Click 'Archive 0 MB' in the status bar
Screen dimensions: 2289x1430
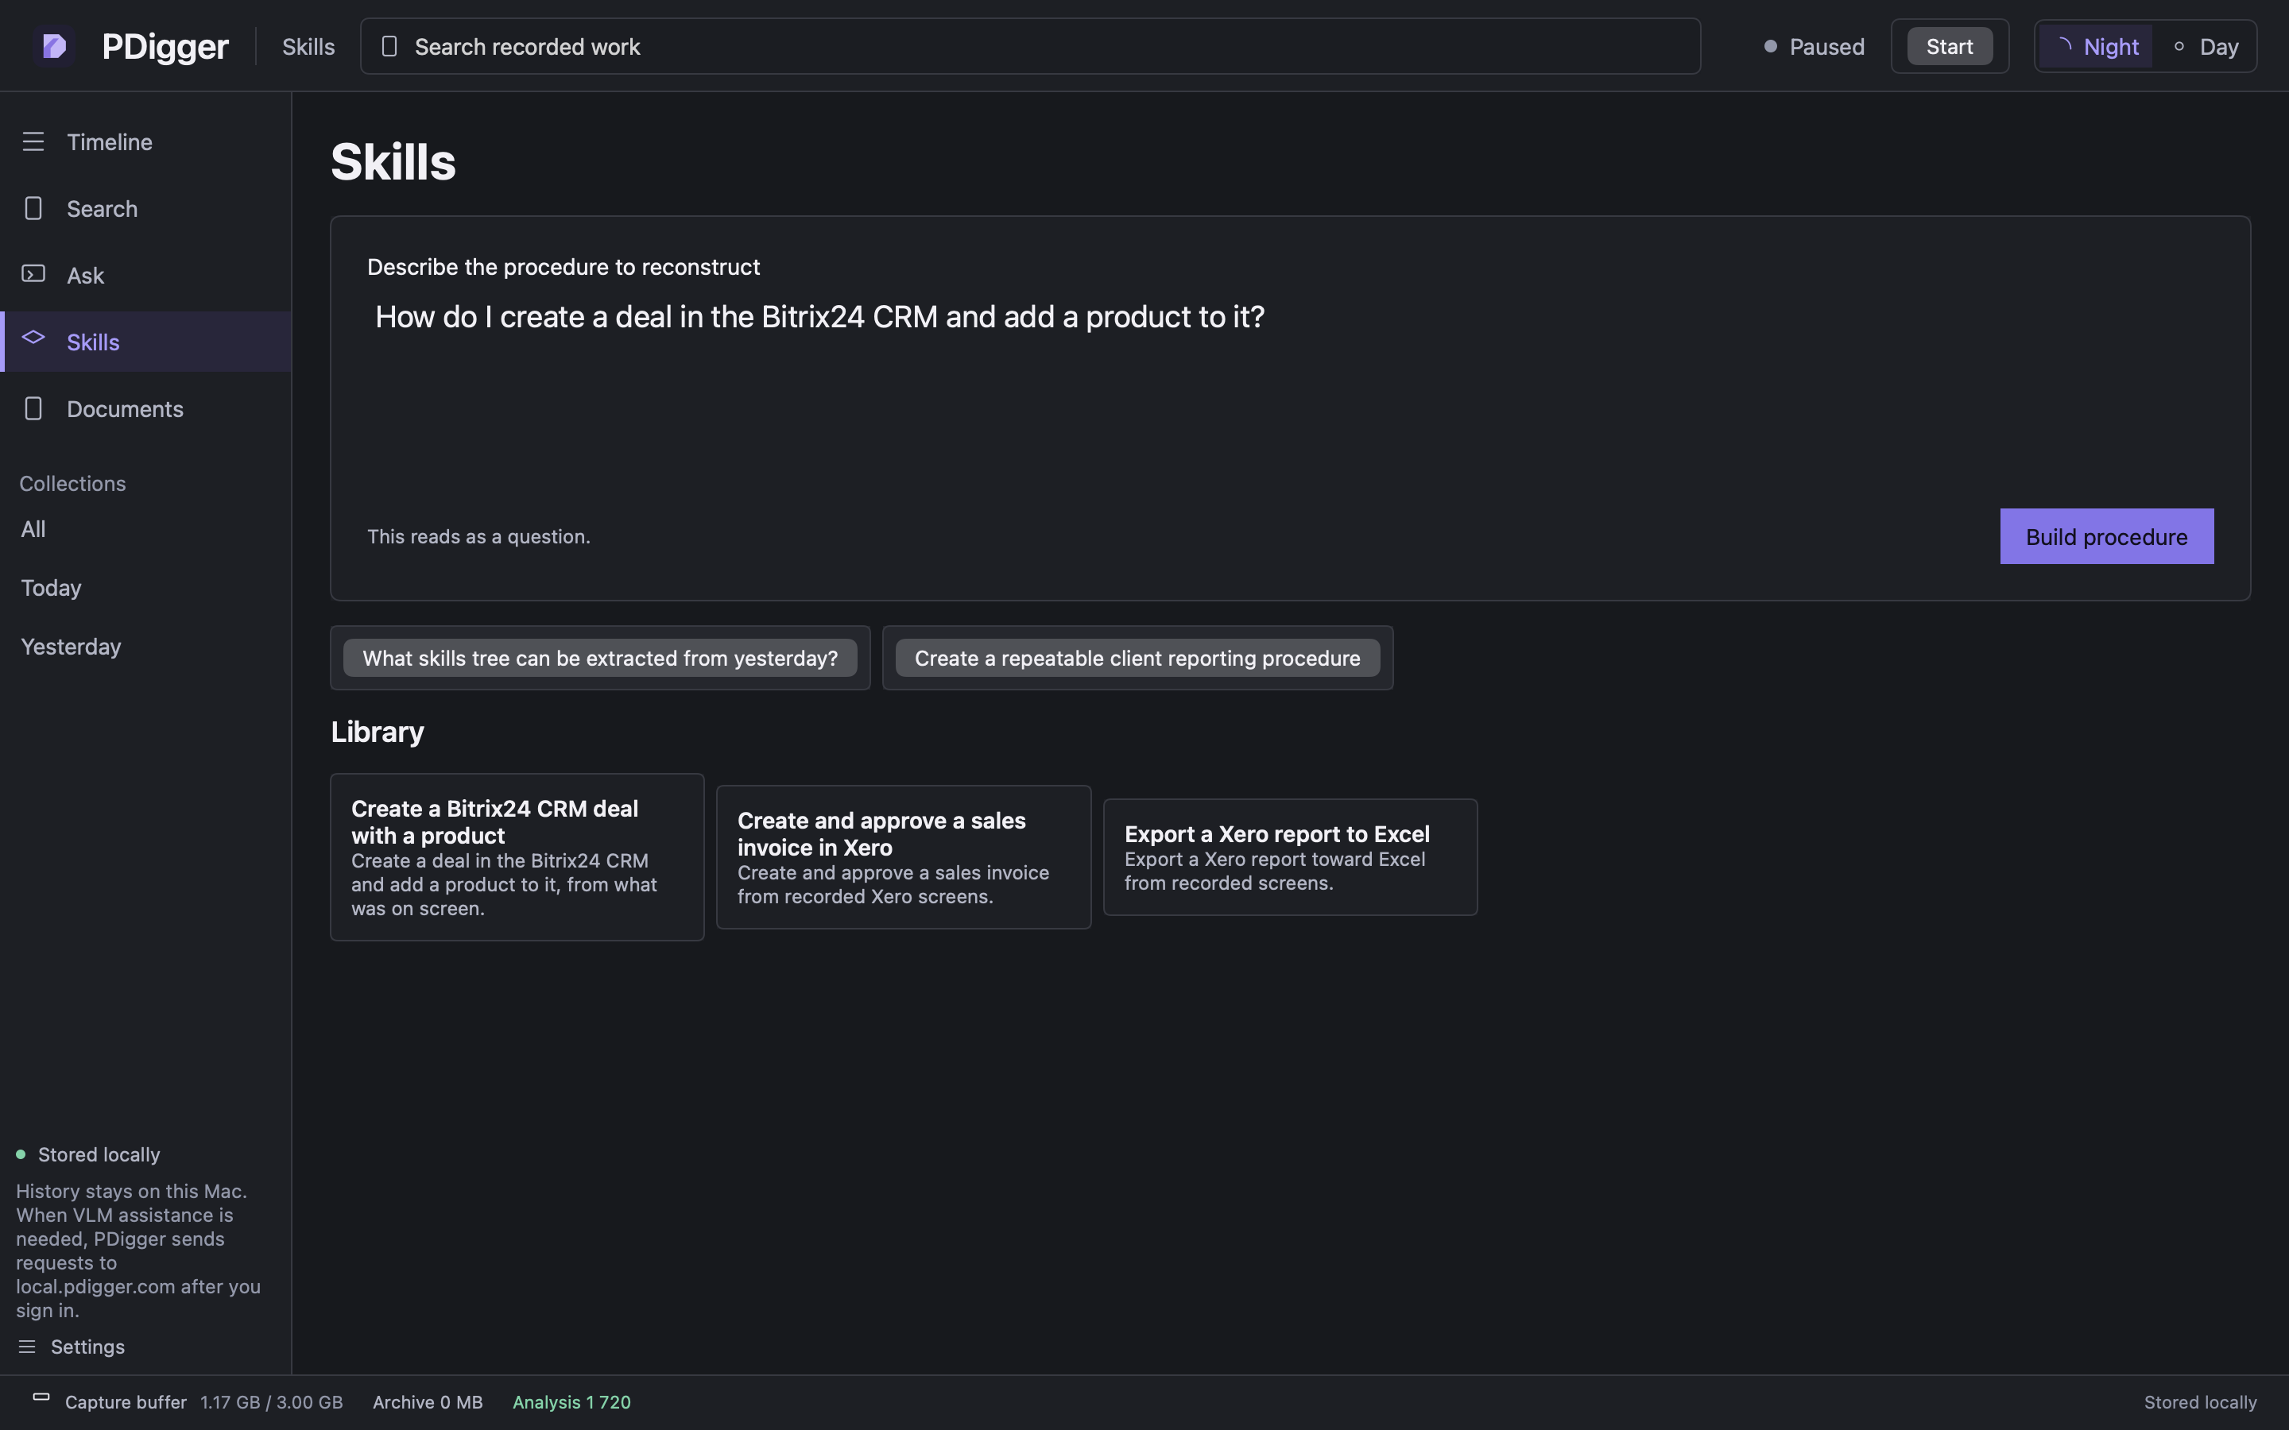[428, 1401]
